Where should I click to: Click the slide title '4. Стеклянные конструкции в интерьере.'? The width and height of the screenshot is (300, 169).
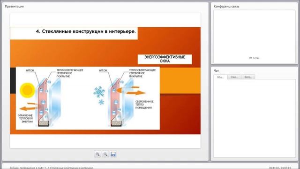click(86, 31)
